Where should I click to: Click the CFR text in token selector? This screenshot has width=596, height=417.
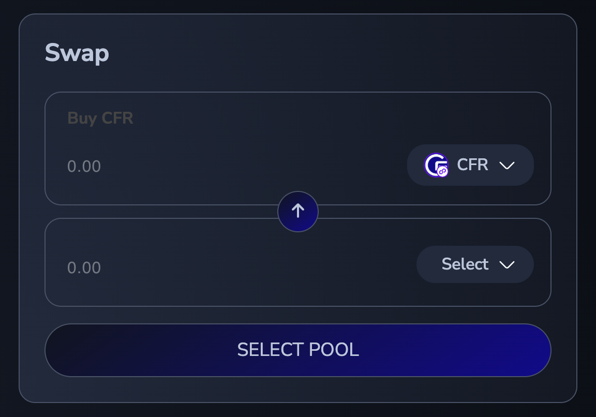pyautogui.click(x=472, y=165)
